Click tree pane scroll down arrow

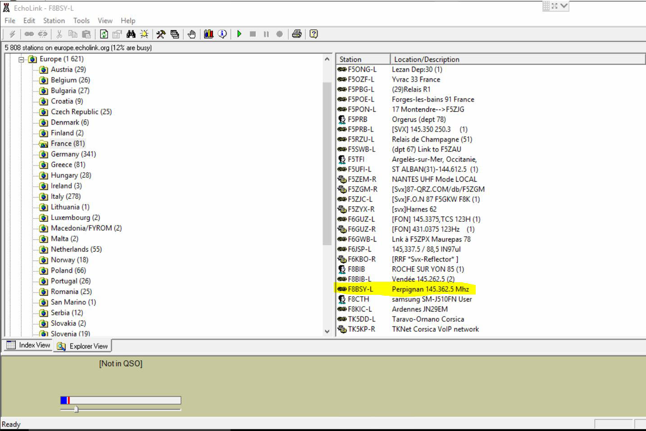click(327, 331)
